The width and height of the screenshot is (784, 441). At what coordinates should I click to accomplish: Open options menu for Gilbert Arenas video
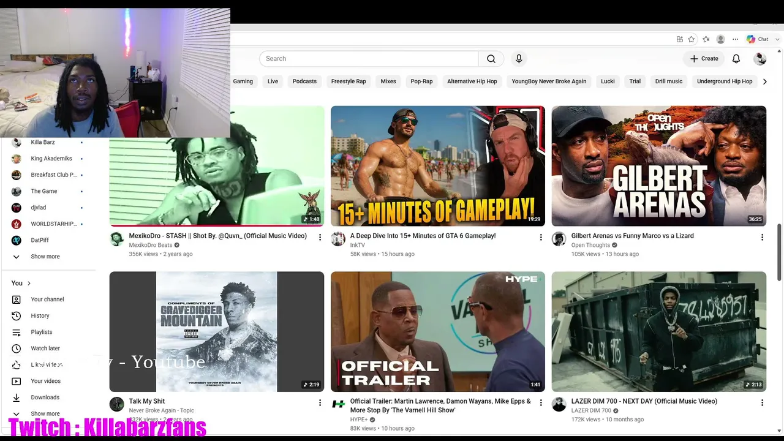tap(762, 237)
